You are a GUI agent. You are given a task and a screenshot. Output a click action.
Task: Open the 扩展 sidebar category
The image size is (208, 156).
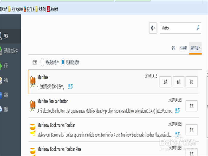10,66
